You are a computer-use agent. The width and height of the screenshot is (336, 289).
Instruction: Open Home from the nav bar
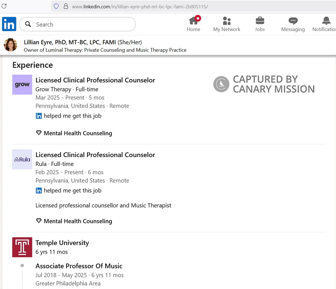[194, 24]
